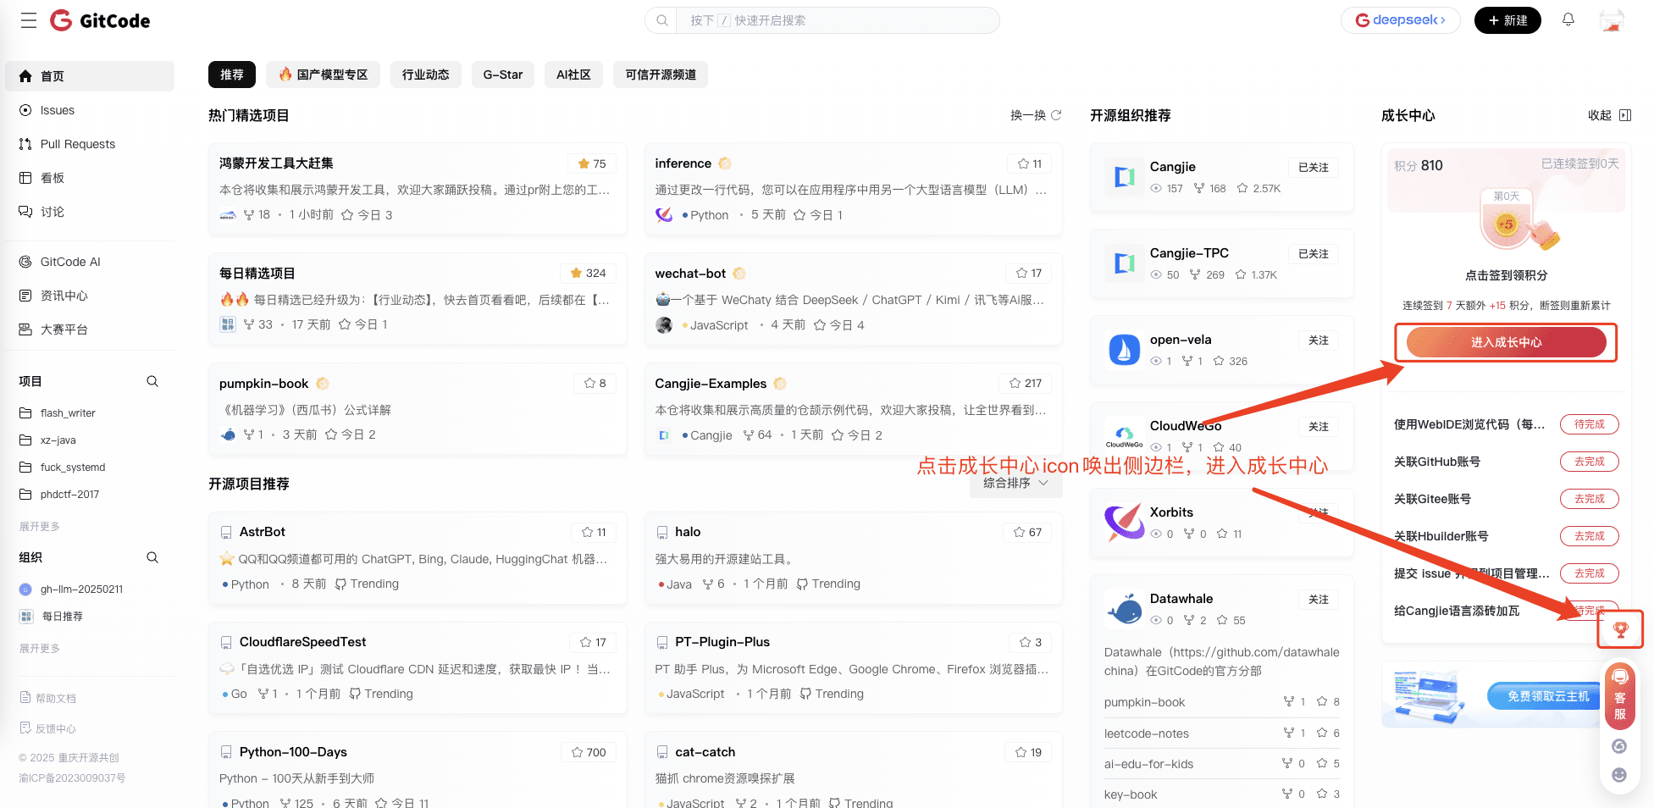
Task: Open the 综合排序 sort dropdown
Action: coord(1015,483)
